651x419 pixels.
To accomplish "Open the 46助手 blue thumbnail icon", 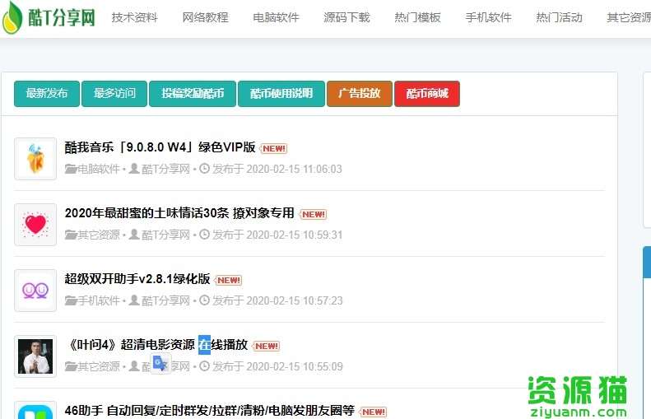I will (35, 411).
